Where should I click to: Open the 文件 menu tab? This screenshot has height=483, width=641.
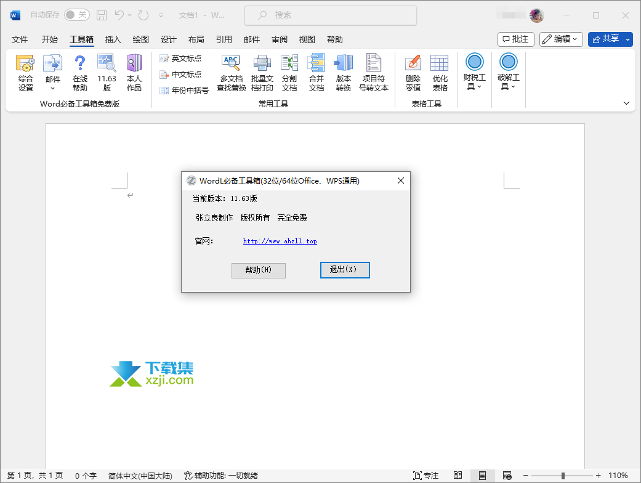[x=20, y=39]
